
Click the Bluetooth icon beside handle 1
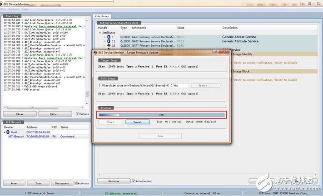108,37
